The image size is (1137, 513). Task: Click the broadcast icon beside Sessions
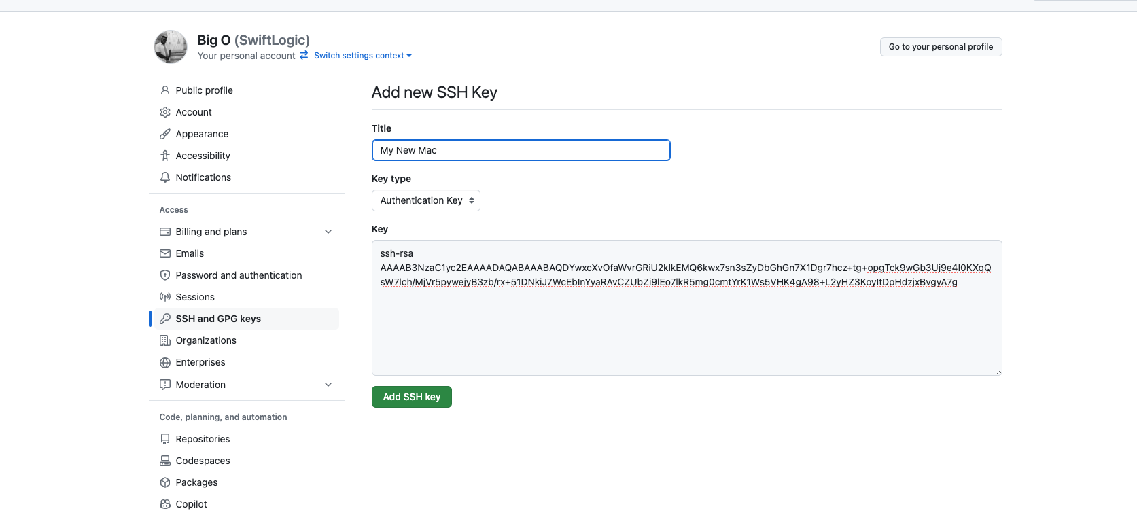(x=165, y=297)
